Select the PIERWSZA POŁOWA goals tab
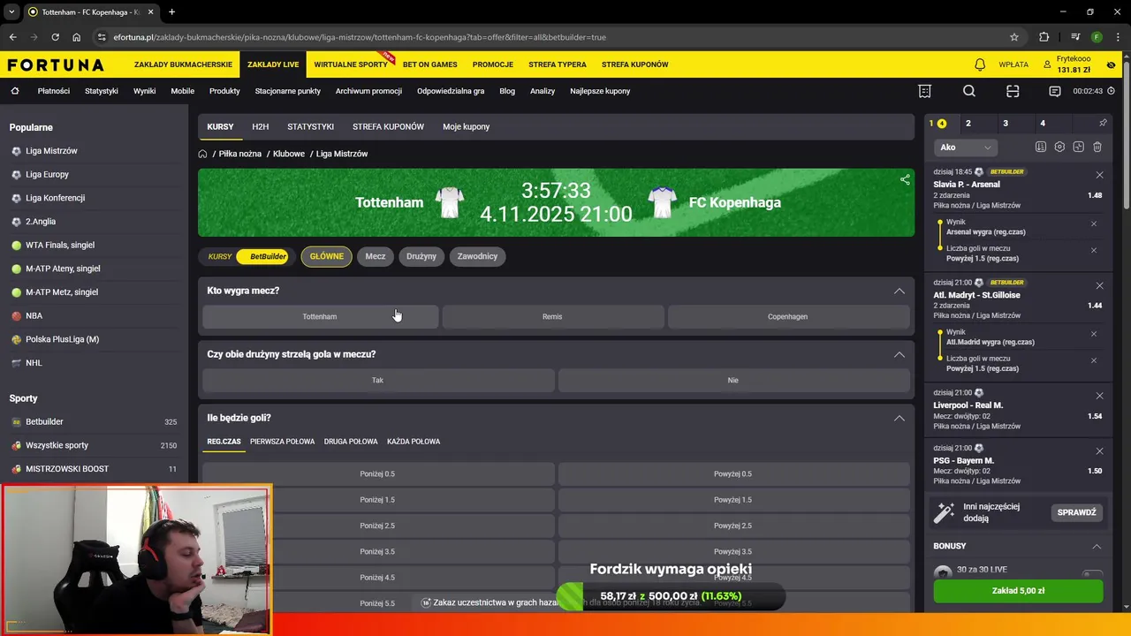 tap(282, 442)
